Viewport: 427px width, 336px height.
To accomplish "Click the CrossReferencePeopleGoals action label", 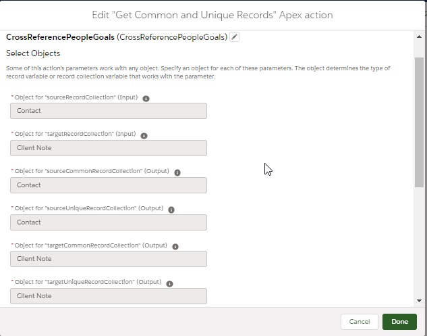I will (x=60, y=37).
